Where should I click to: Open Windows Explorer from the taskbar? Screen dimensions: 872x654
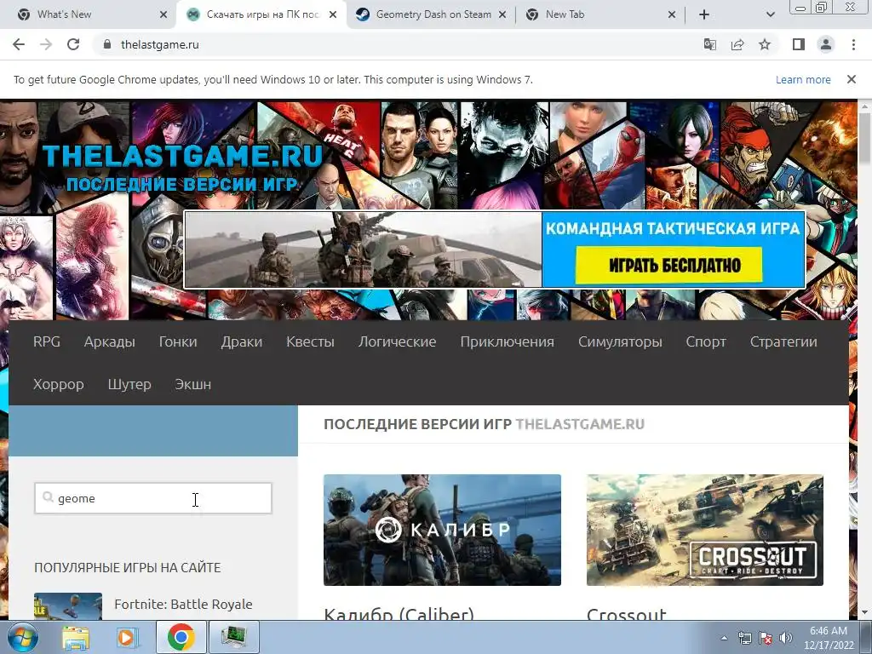click(x=75, y=637)
